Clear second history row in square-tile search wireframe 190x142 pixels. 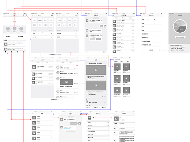tap(52, 37)
